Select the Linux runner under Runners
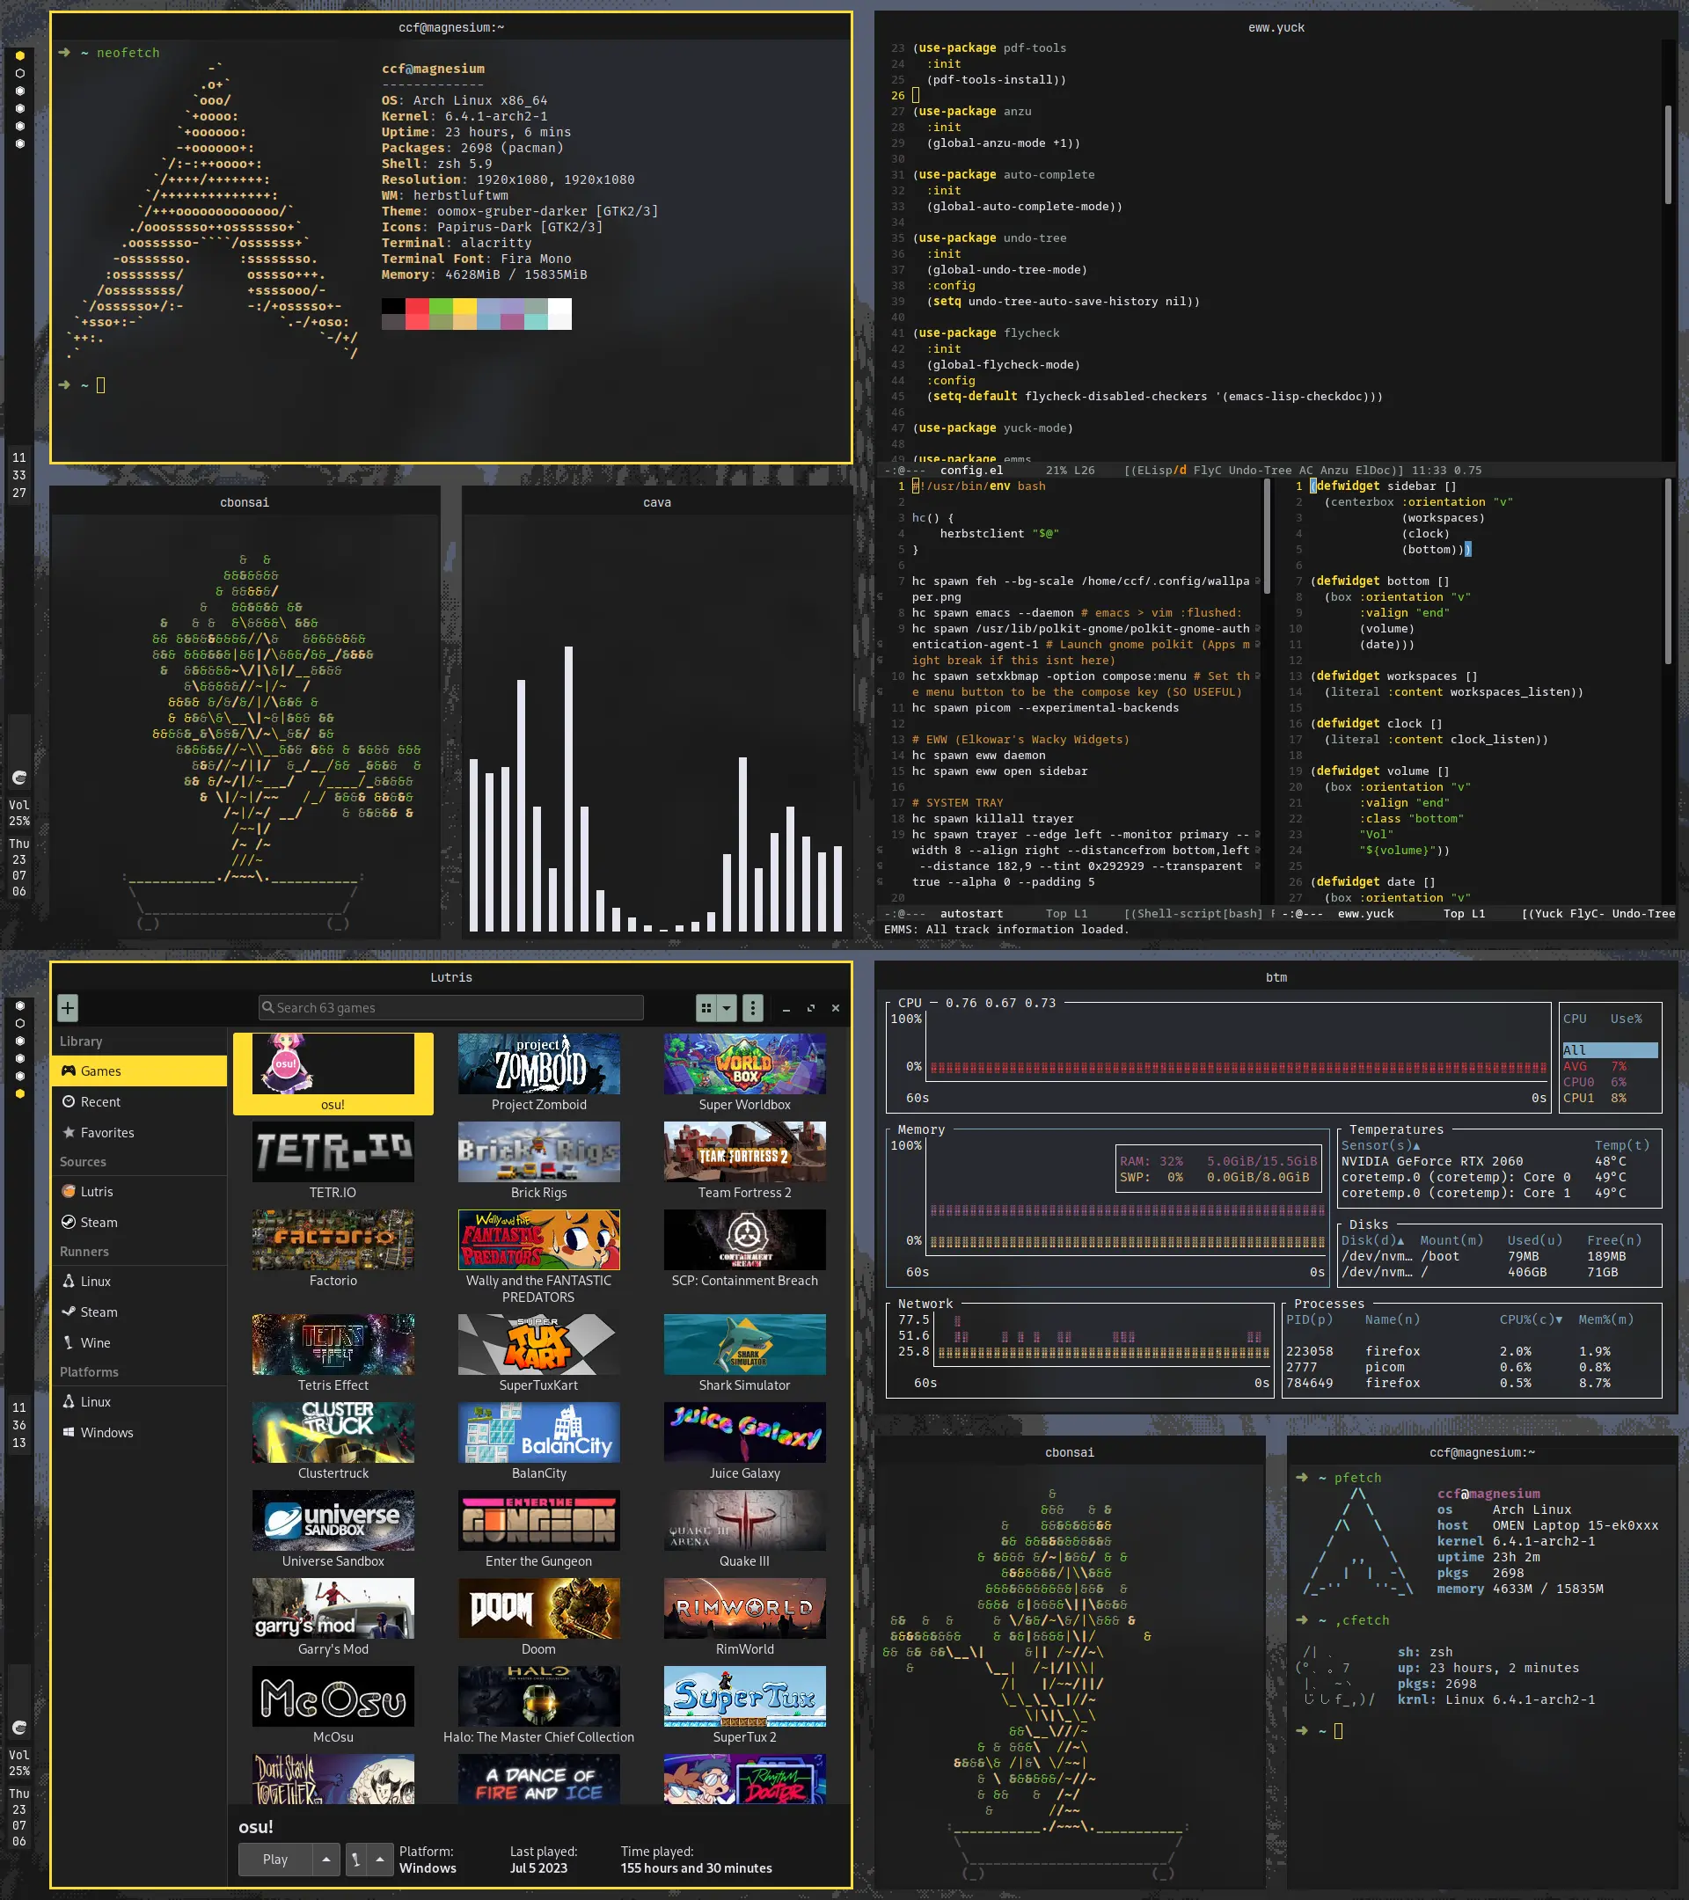 140,1281
